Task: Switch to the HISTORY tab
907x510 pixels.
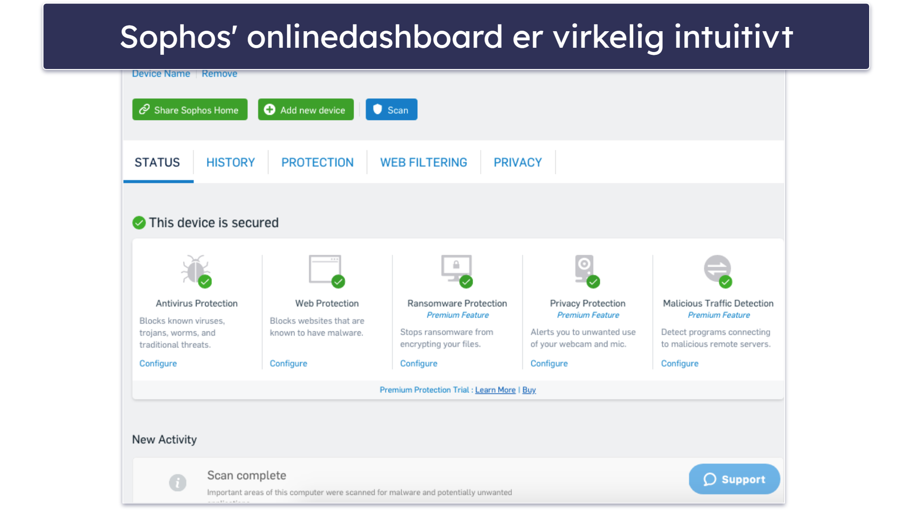Action: (x=231, y=163)
